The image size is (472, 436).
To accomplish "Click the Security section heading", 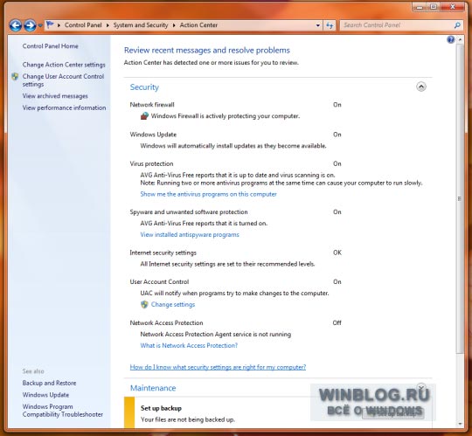I will click(x=144, y=87).
